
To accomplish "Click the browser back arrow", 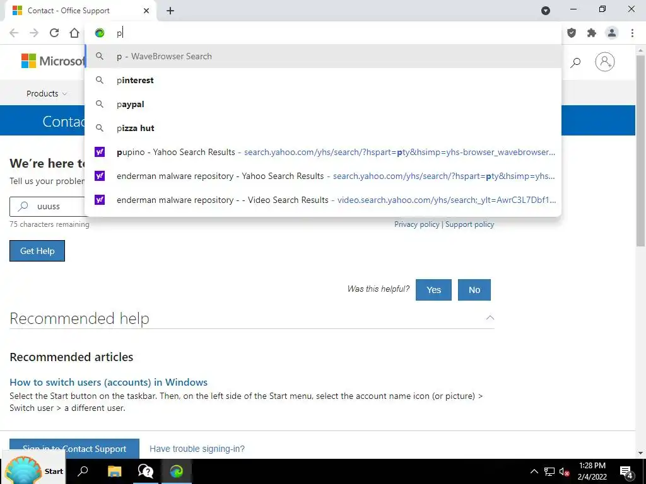I will (x=14, y=33).
